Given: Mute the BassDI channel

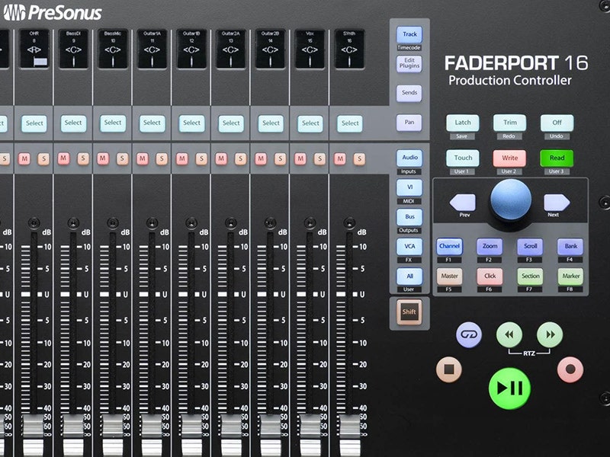Looking at the screenshot, I should (x=63, y=158).
